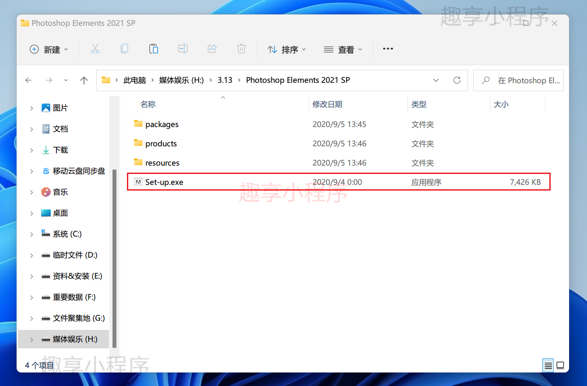The width and height of the screenshot is (587, 386).
Task: Sort by 名称 column header
Action: pos(148,104)
